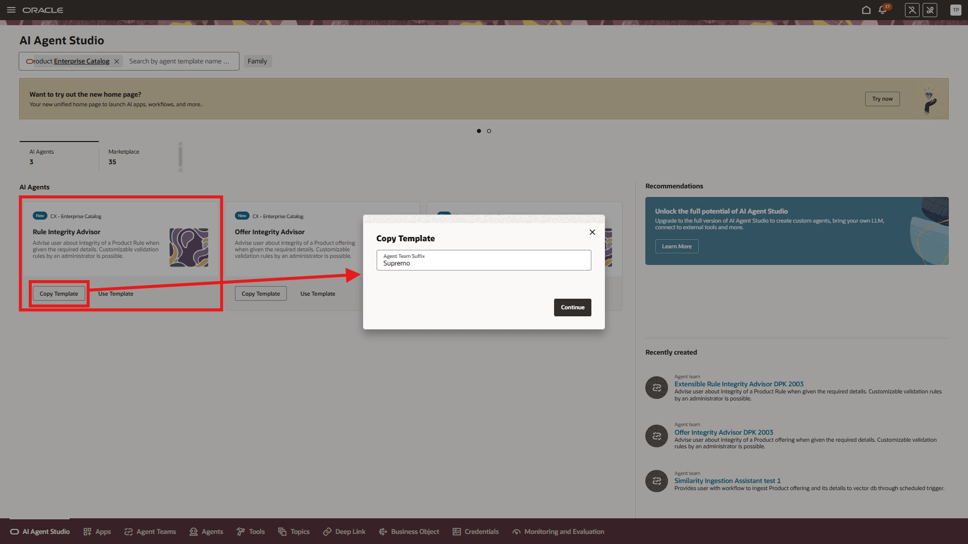Open Monitoring and Evaluation in bottom navigation
Screen dimensions: 968x544
click(558, 531)
